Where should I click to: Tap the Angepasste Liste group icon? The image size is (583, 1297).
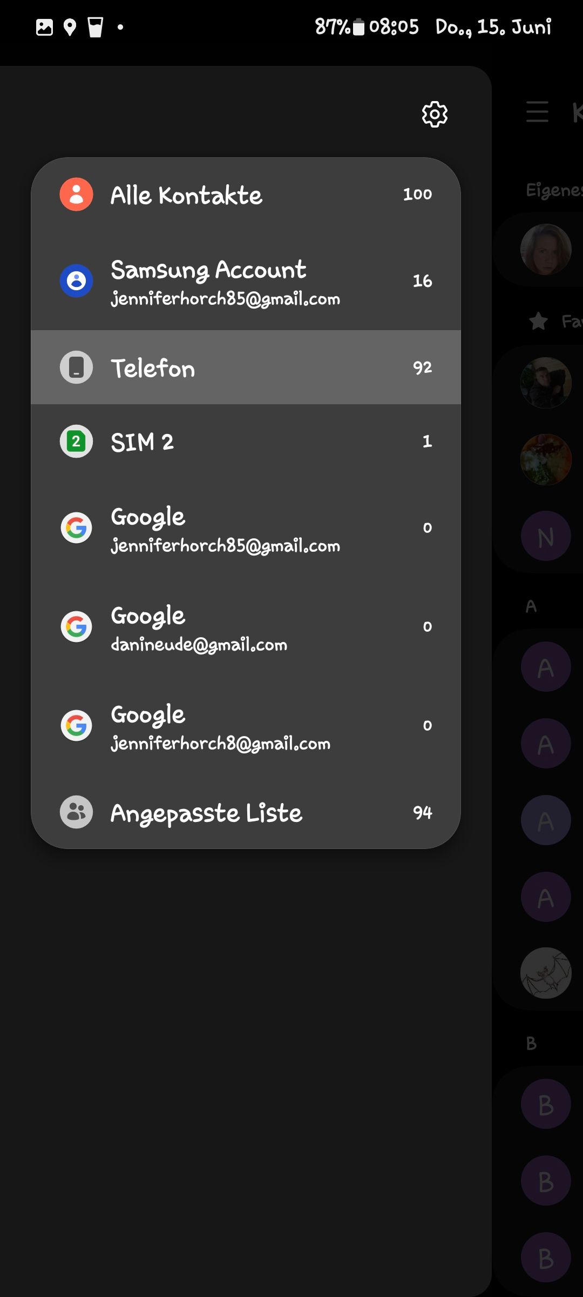[x=76, y=812]
